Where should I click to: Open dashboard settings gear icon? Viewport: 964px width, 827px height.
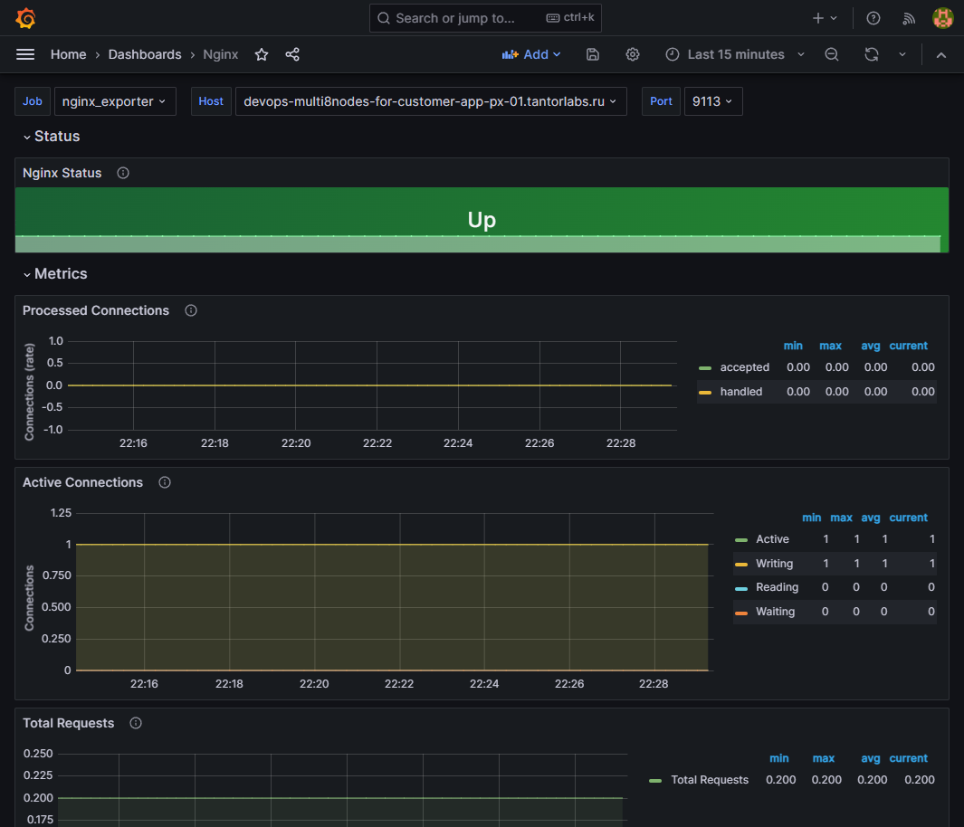pyautogui.click(x=633, y=54)
